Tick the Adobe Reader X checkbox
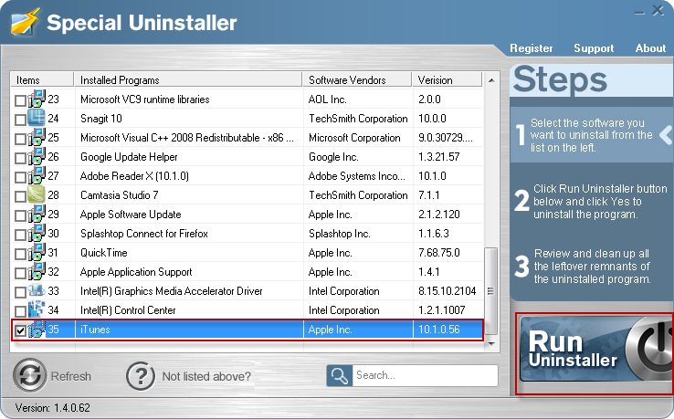 (x=20, y=177)
